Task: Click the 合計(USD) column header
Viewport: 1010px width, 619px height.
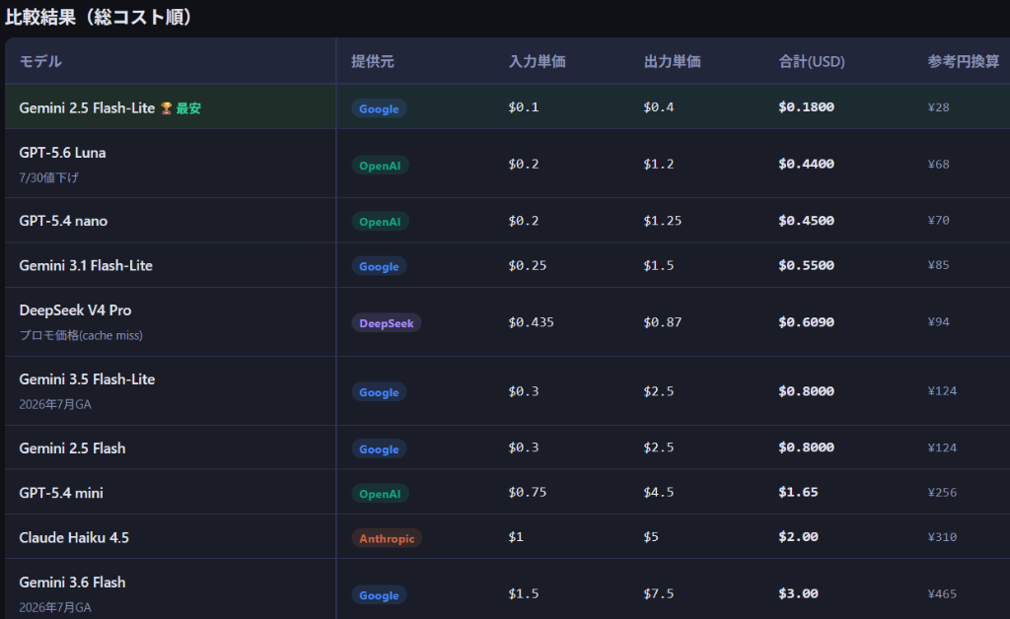Action: [812, 61]
